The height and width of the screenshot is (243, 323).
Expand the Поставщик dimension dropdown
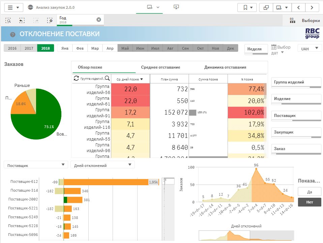(35, 165)
